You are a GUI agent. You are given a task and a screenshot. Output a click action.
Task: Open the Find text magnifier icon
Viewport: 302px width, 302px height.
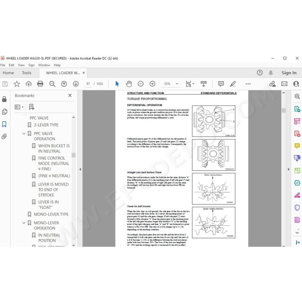[x=52, y=84]
